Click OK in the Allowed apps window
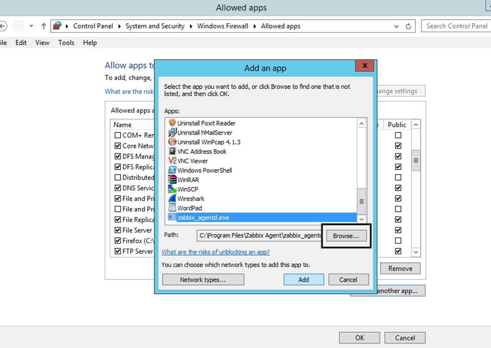491x348 pixels. point(360,338)
